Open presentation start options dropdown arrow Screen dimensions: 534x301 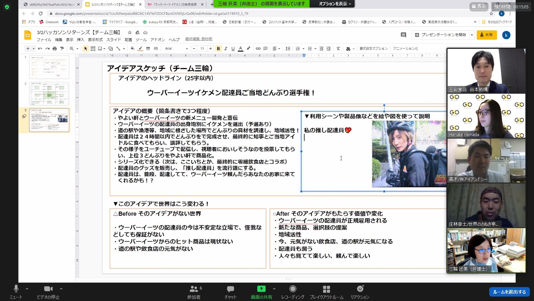472,35
